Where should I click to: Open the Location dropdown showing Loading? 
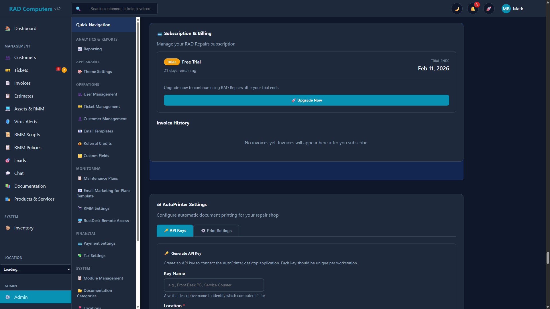coord(36,269)
